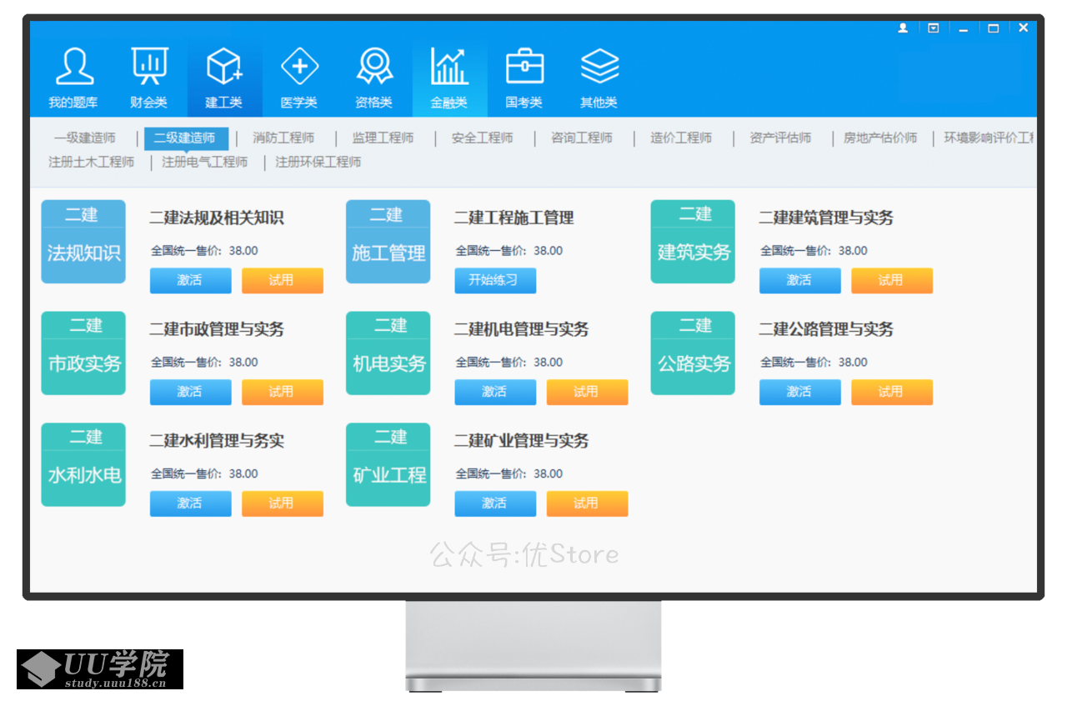Click the 二建公路管理与实务 title text
1067x706 pixels.
tap(826, 330)
